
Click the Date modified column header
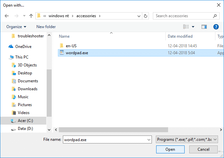point(180,36)
